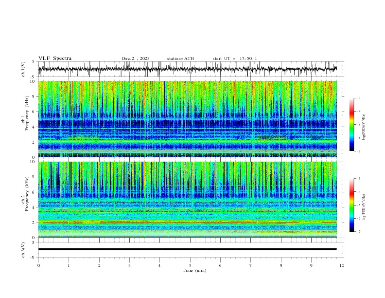The width and height of the screenshot is (385, 298).
Task: Click the ch.2 'Frequency (kHz)' axis label
Action: (x=27, y=194)
